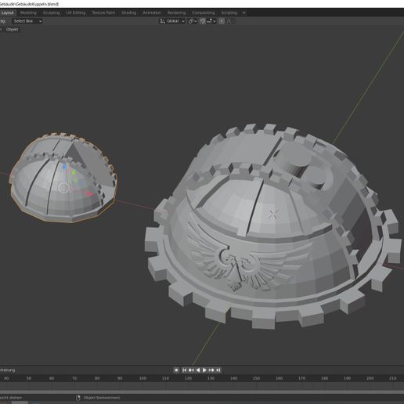Toggle proportional editing
The height and width of the screenshot is (404, 404).
click(222, 21)
